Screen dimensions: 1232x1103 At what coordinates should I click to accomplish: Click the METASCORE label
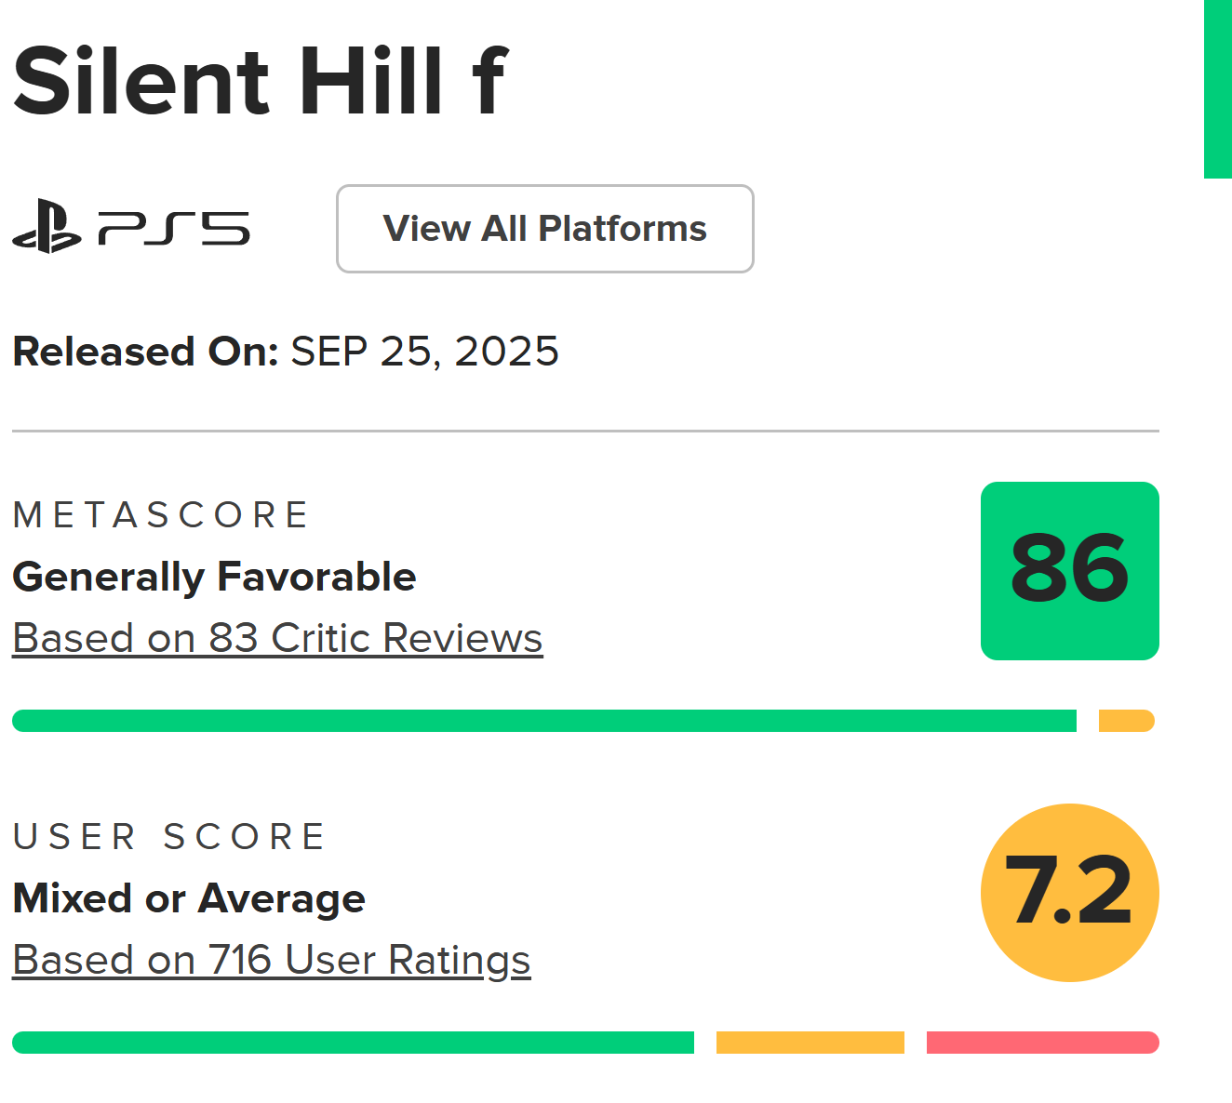click(160, 515)
